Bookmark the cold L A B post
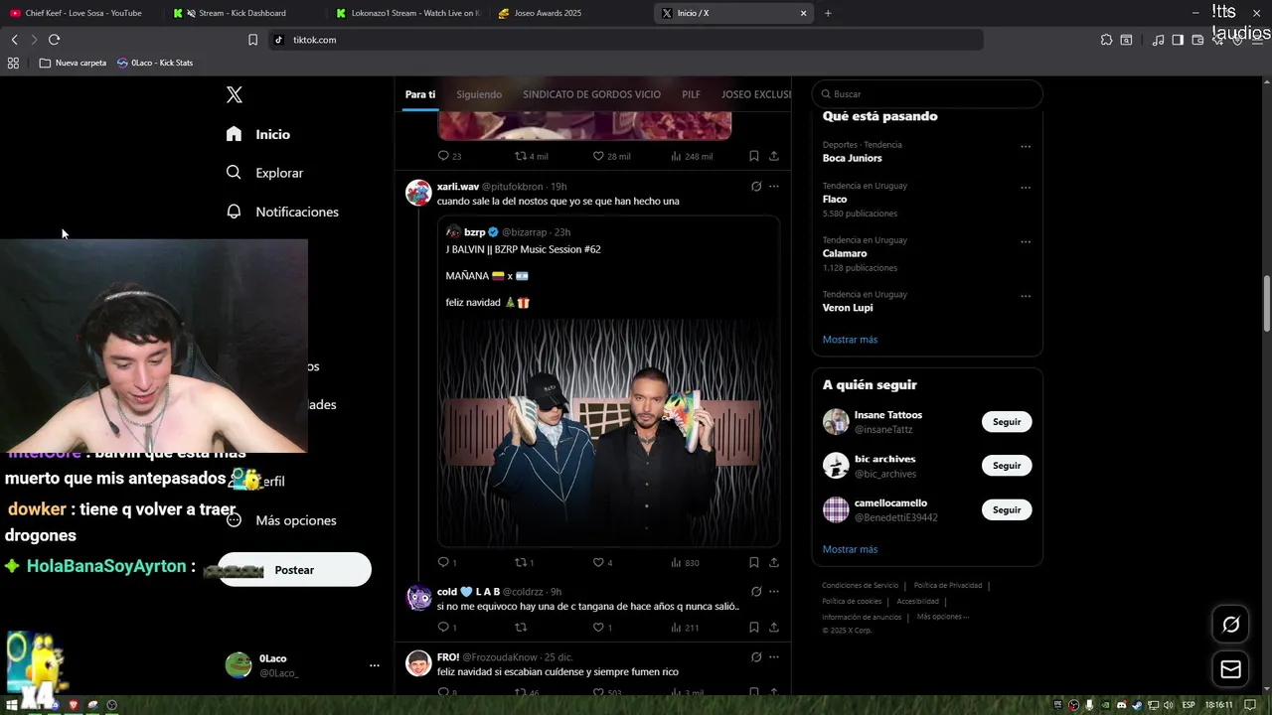This screenshot has height=715, width=1272. (754, 628)
